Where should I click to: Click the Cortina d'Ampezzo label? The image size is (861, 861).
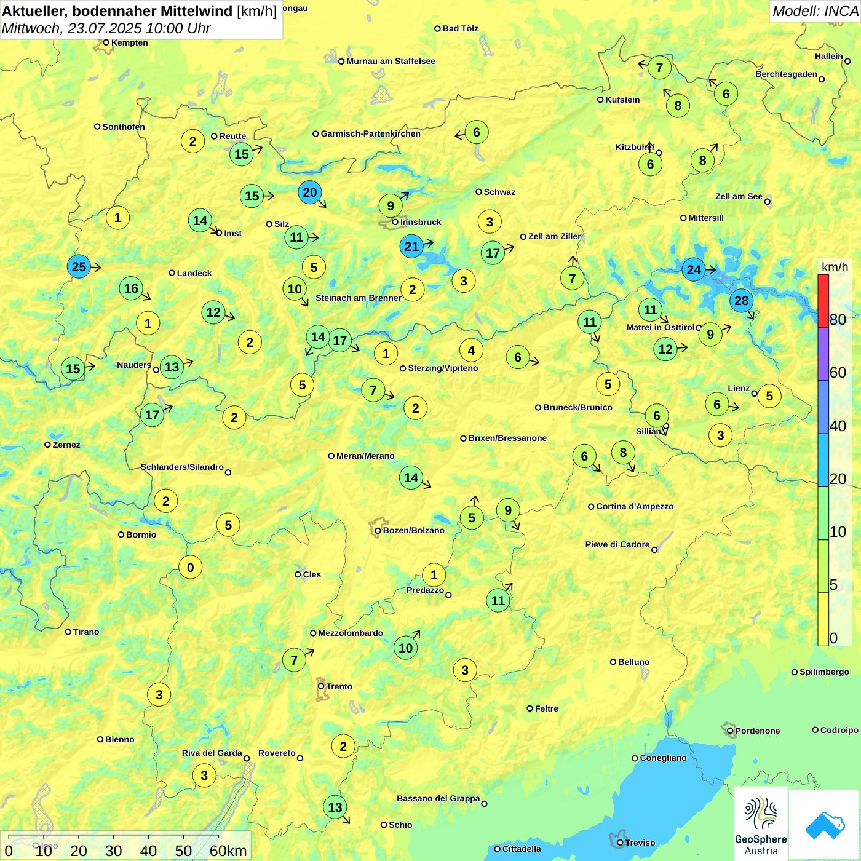635,506
